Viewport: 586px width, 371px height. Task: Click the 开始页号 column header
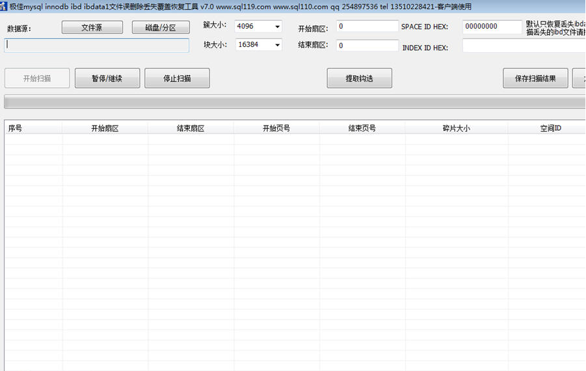tap(276, 128)
